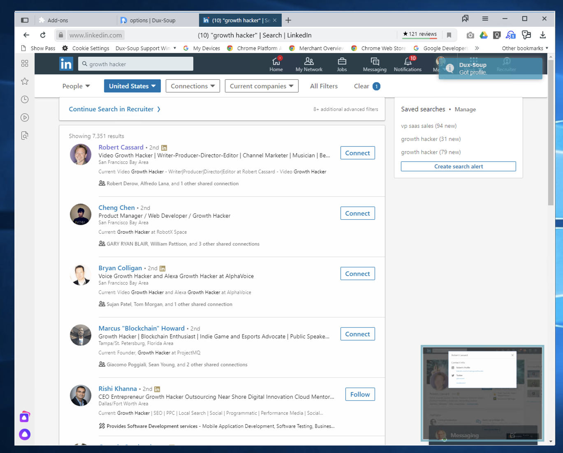Screen dimensions: 563x453
Task: Open Rishi Khanna profile name
Action: (x=118, y=389)
